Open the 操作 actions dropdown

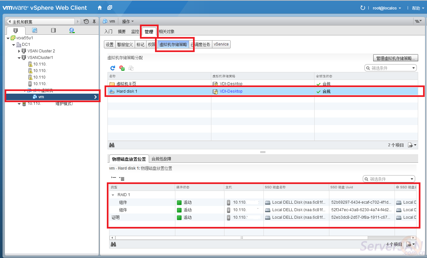(128, 22)
